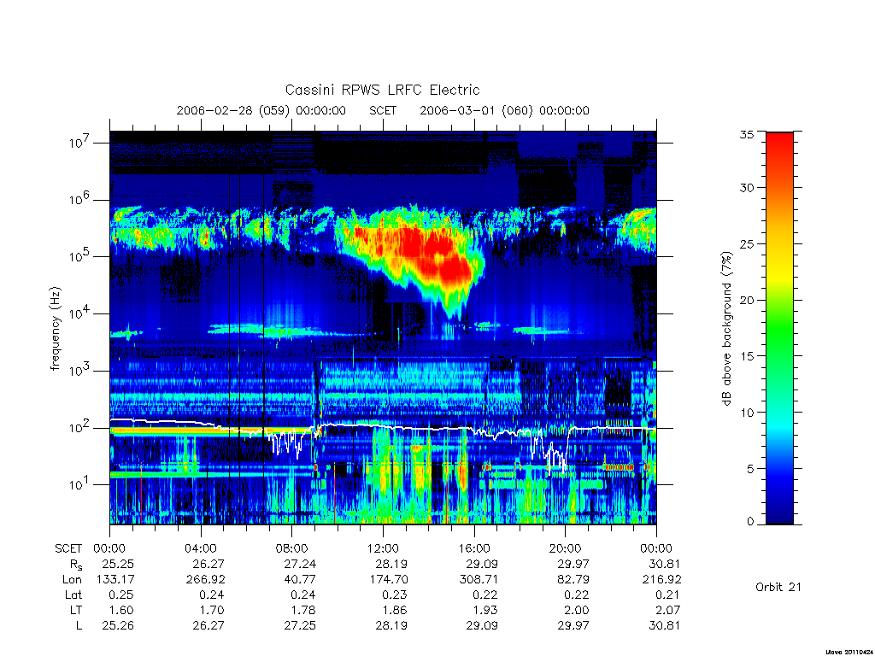875x656 pixels.
Task: Click the 10^4 frequency tick label
Action: (79, 313)
